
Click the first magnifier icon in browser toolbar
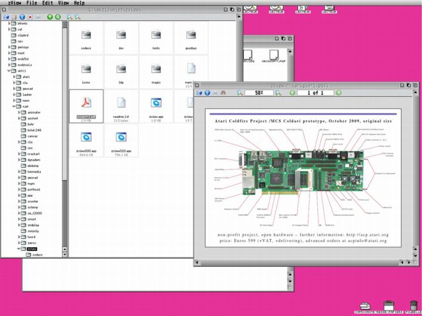[70, 17]
